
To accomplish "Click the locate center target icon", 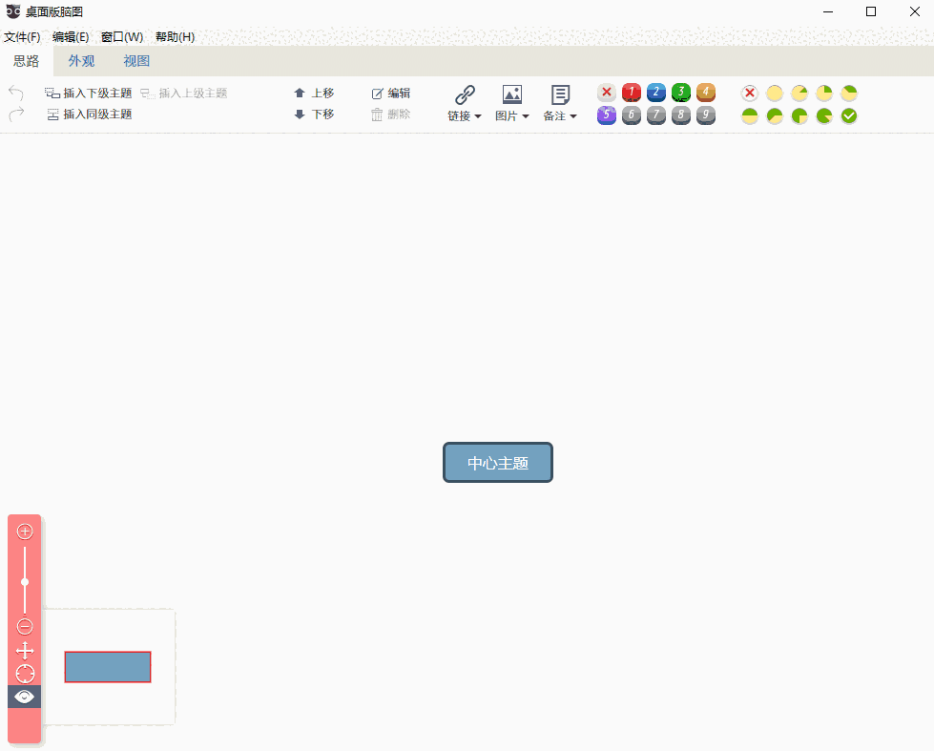I will [25, 674].
